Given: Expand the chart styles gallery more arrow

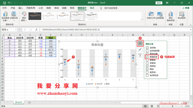Looking at the screenshot, I should 142,20.
